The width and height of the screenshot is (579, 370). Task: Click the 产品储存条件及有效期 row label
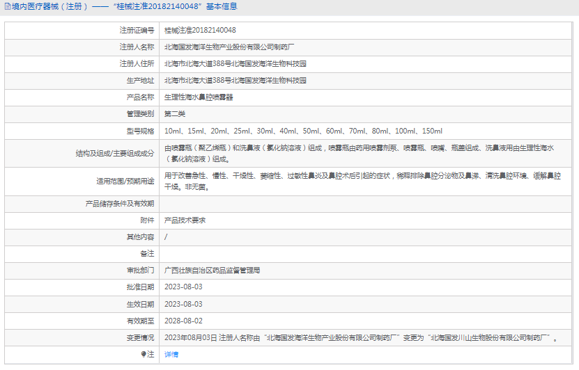pyautogui.click(x=120, y=204)
